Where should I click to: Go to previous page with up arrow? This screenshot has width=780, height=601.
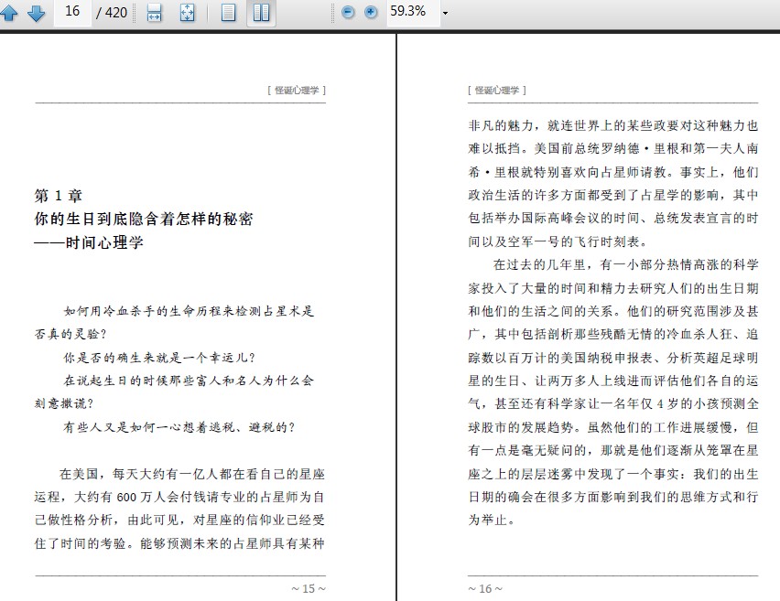(9, 13)
